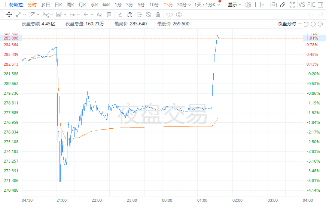
Task: Expand the range ruler tool dropdown arrow
Action: (78, 15)
